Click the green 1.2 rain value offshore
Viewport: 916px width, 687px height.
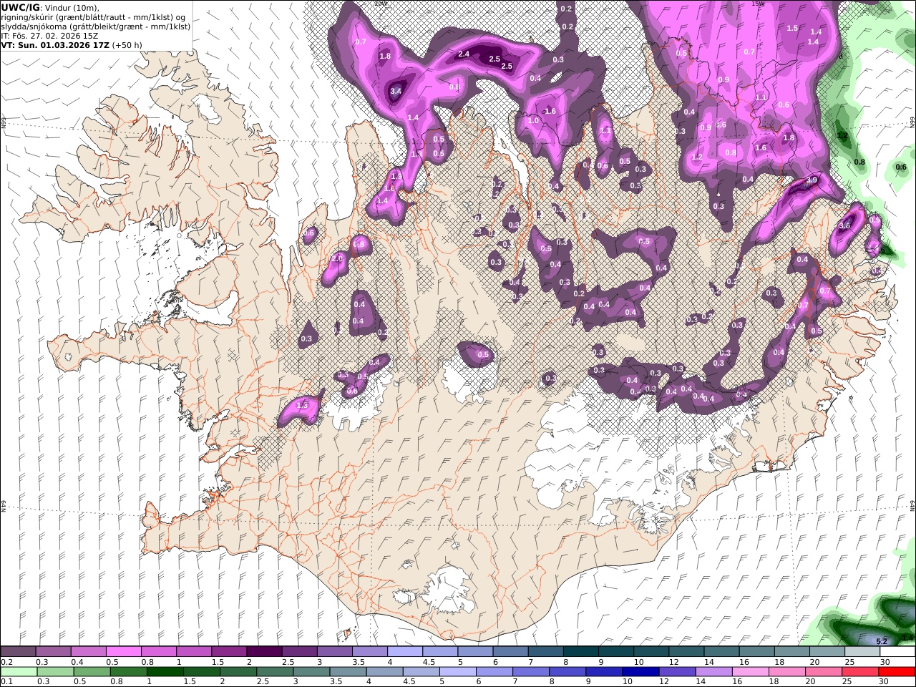842,135
